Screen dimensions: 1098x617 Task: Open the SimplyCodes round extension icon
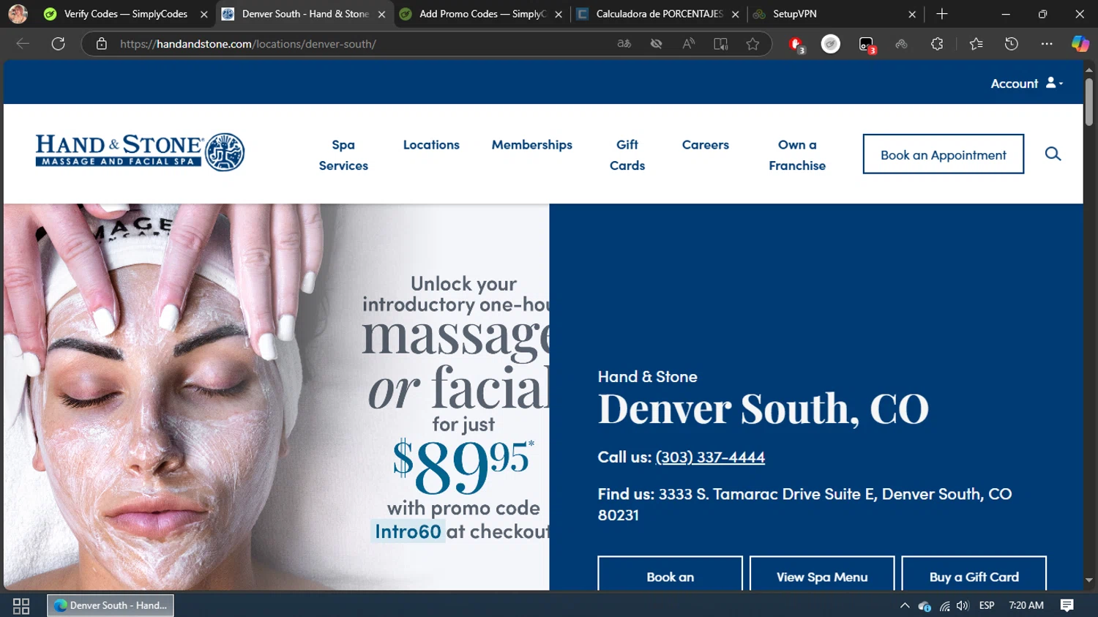click(x=831, y=44)
